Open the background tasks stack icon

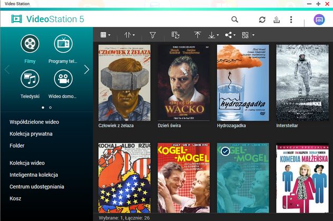point(276,20)
